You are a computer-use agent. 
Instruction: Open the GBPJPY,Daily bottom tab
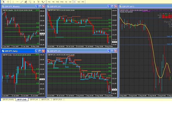(22, 100)
